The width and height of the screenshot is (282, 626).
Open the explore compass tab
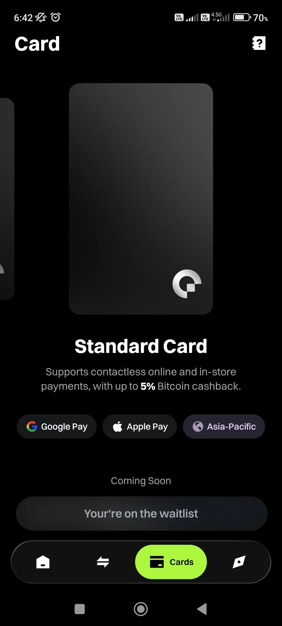[239, 562]
